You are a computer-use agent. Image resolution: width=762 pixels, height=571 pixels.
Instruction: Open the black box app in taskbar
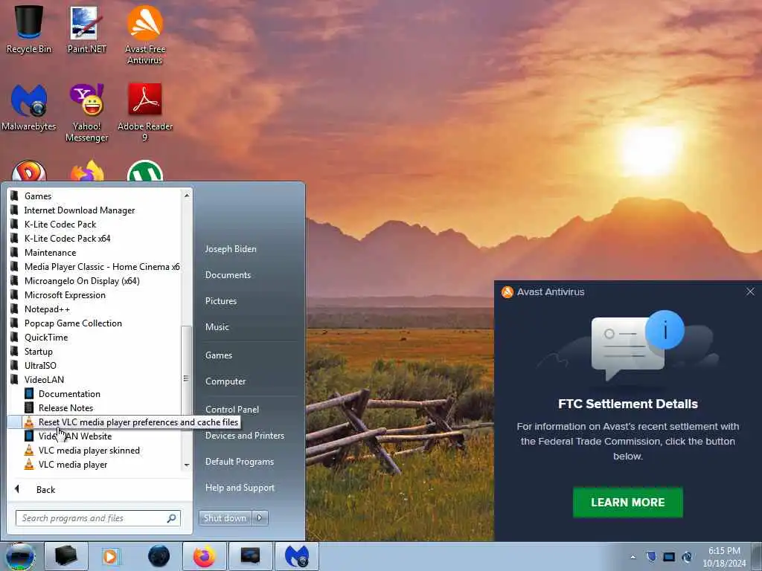pyautogui.click(x=66, y=556)
